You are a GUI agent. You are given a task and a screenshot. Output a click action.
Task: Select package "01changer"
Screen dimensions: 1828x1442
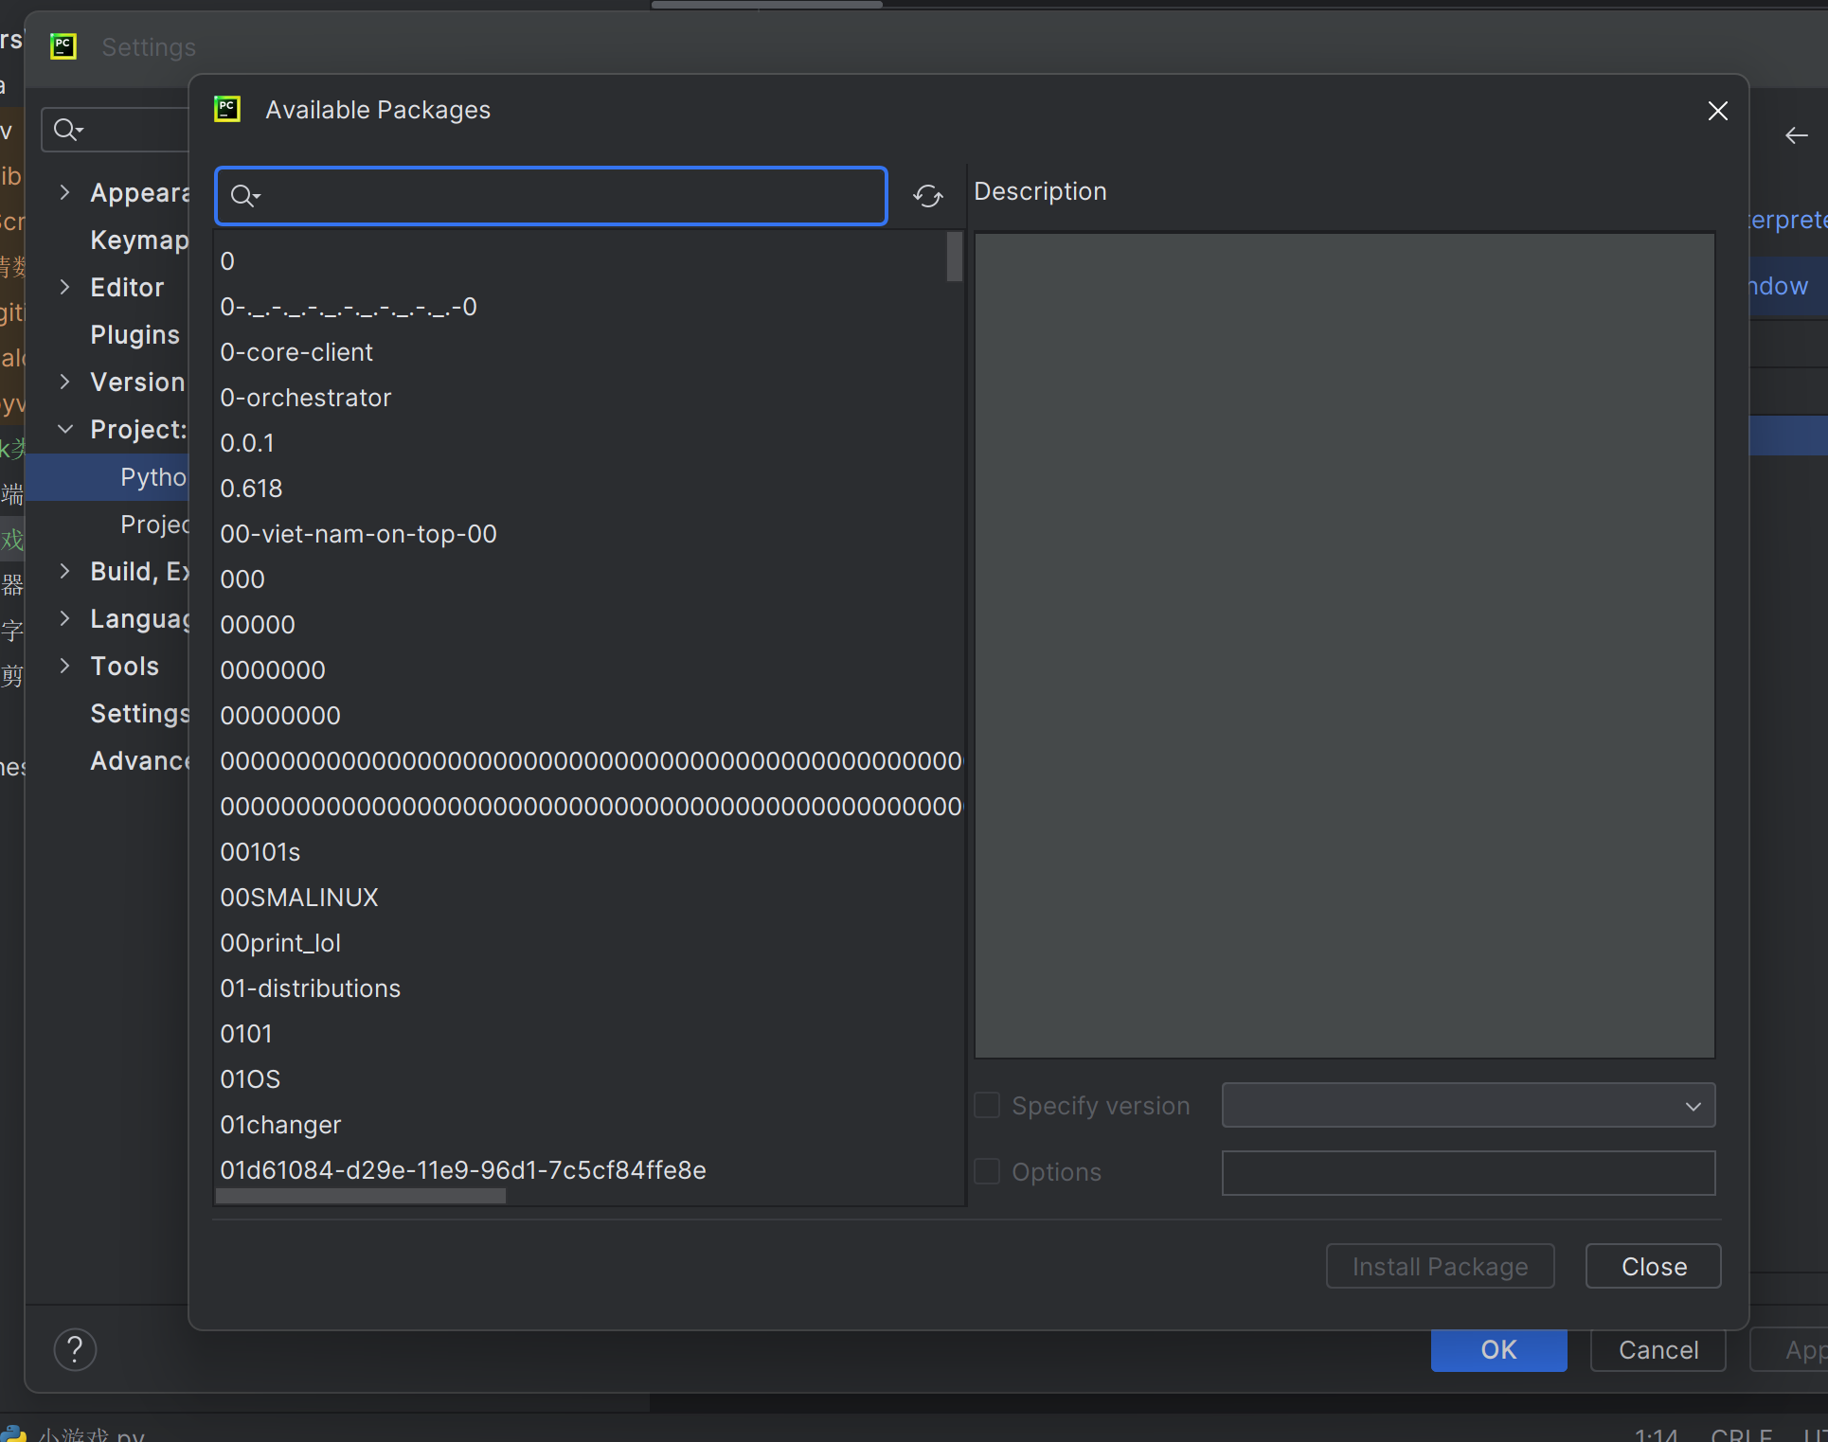(x=589, y=1125)
